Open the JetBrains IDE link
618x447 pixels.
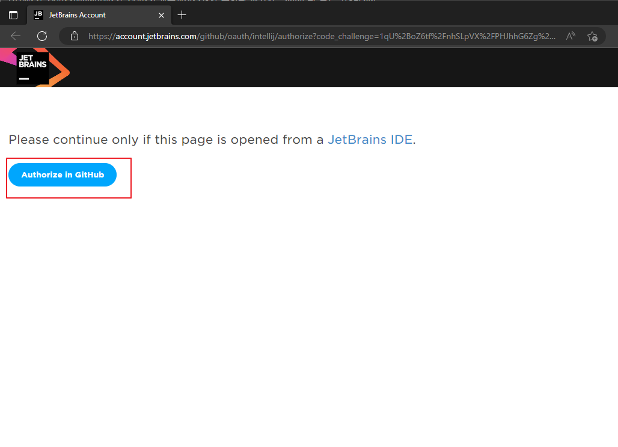point(370,140)
